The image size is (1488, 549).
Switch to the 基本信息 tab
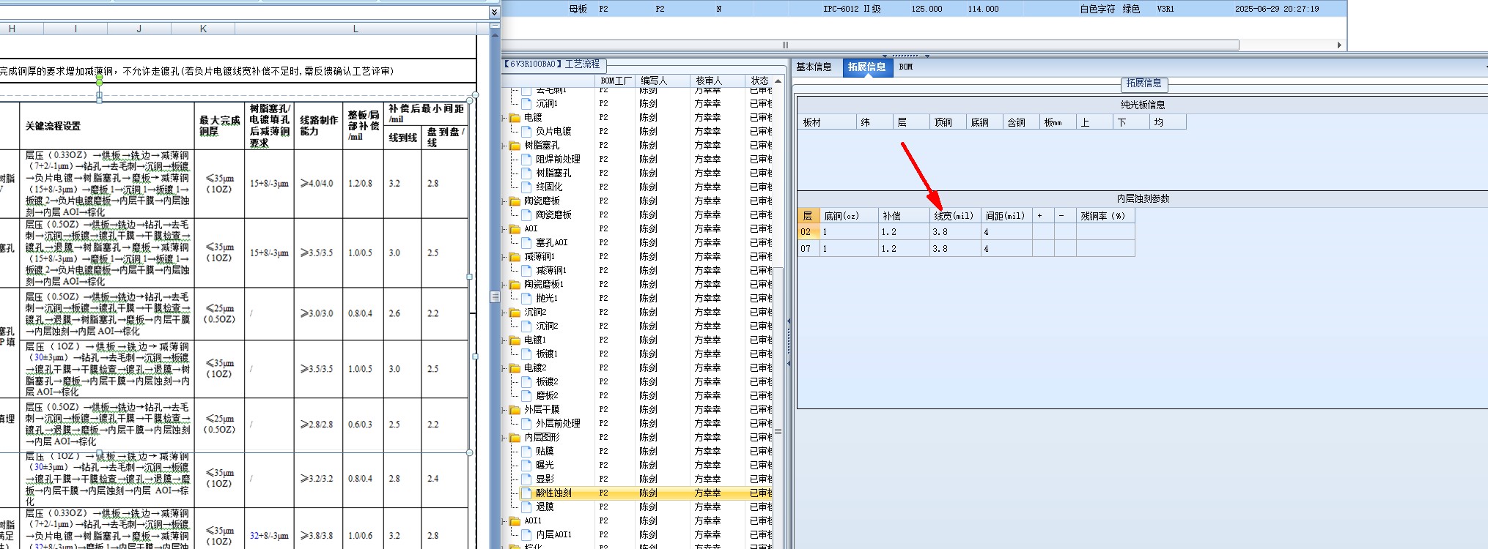click(814, 67)
